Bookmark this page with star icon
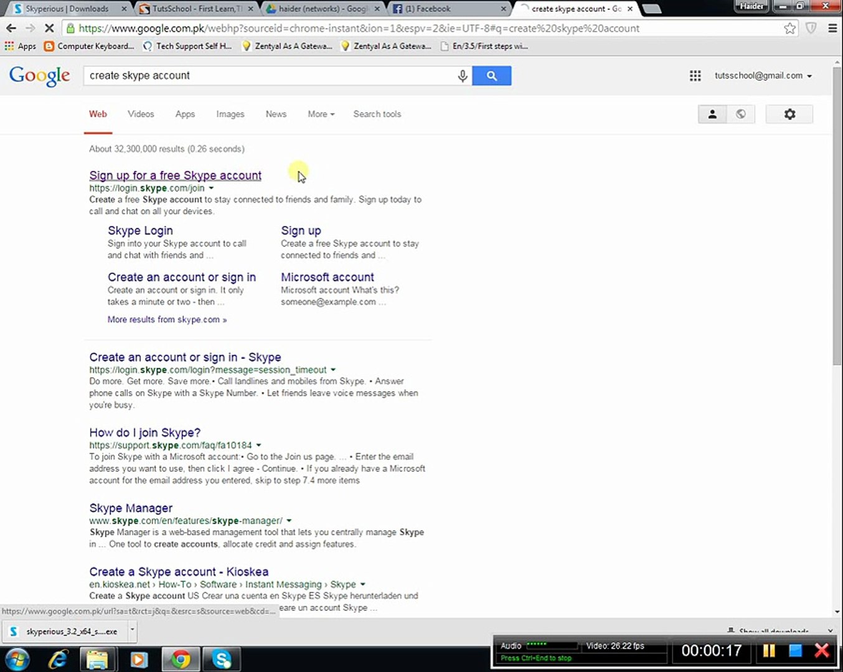Image resolution: width=843 pixels, height=672 pixels. pyautogui.click(x=789, y=28)
